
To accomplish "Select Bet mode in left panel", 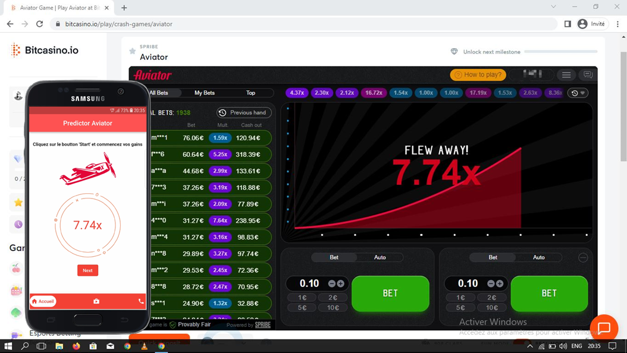I will [x=334, y=257].
